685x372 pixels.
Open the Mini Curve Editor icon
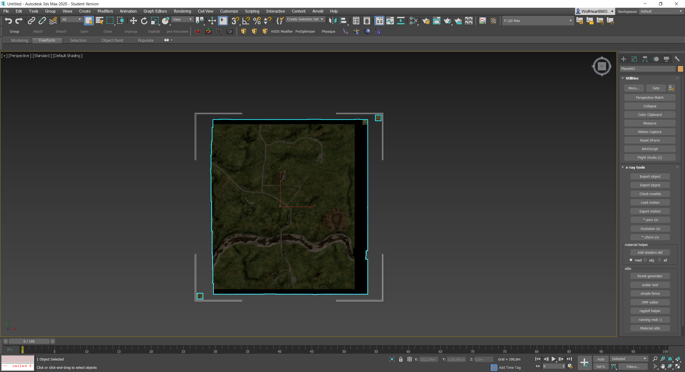pyautogui.click(x=10, y=350)
